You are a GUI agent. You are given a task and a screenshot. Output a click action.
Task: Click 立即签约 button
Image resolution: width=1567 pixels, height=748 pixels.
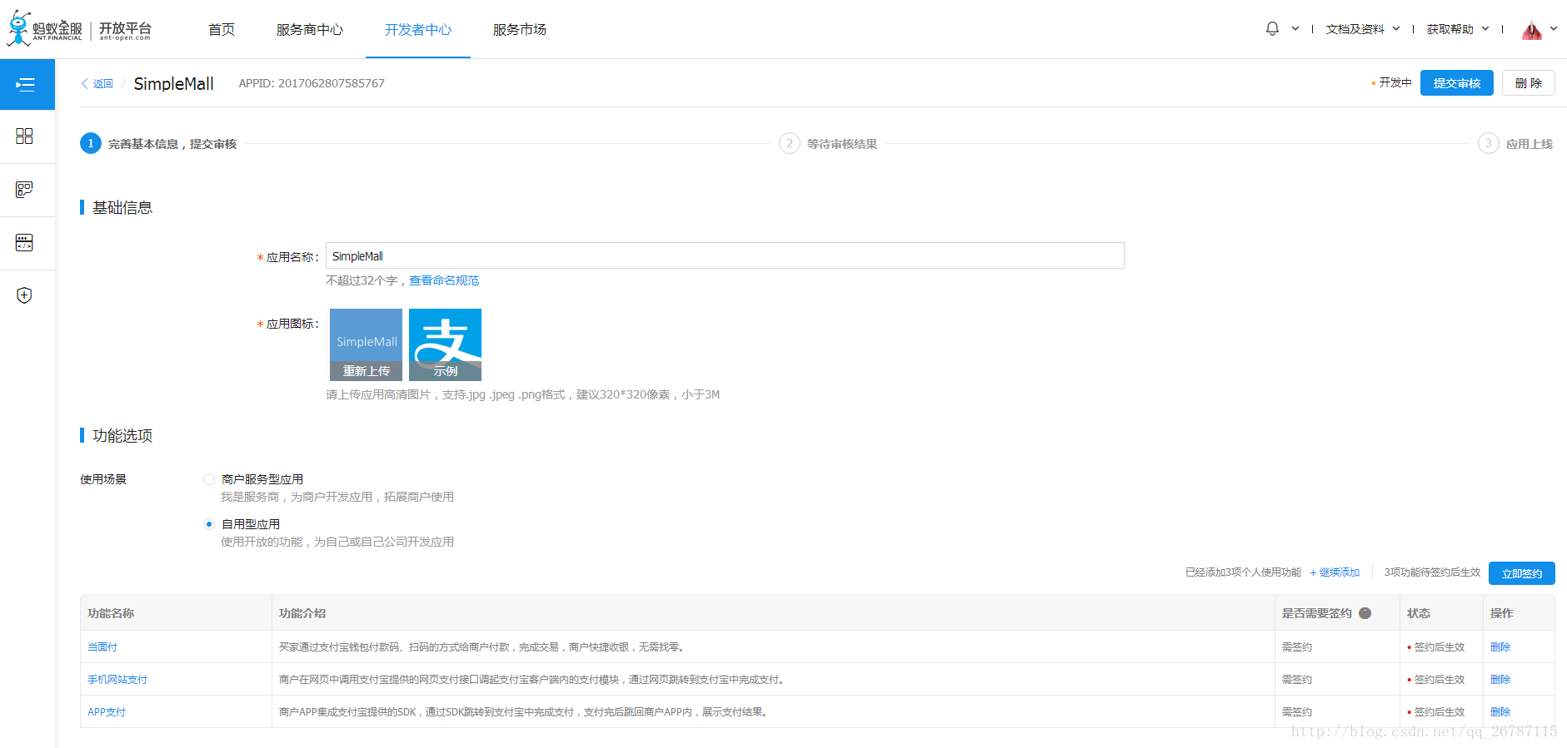[x=1522, y=573]
